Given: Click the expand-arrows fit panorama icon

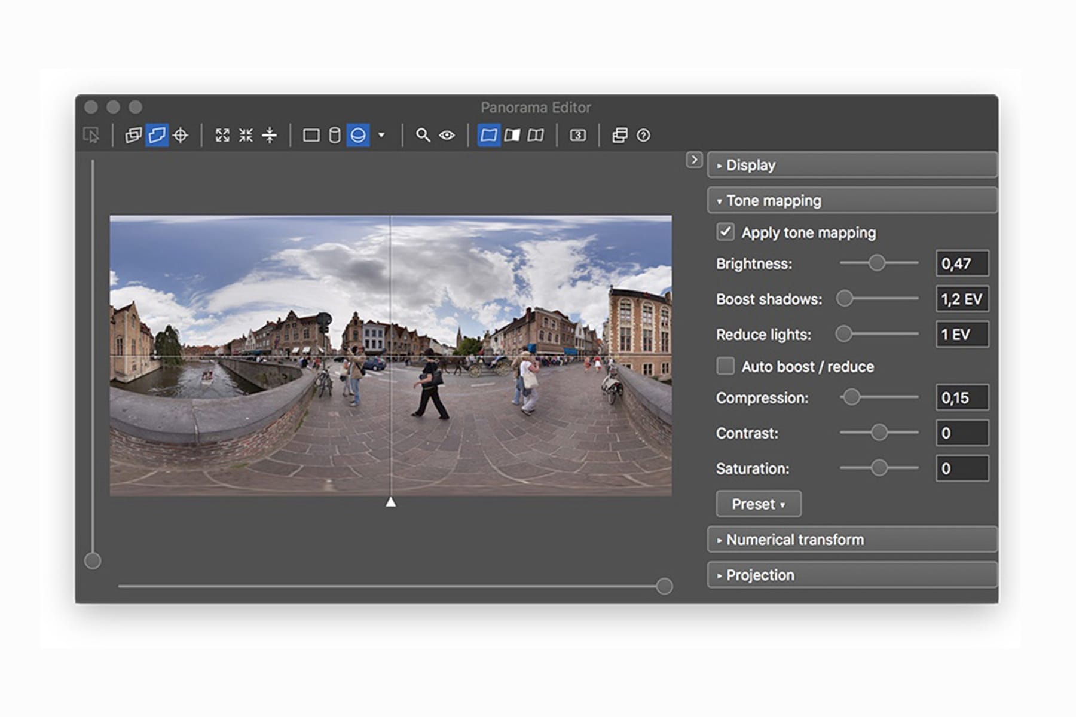Looking at the screenshot, I should (x=222, y=136).
